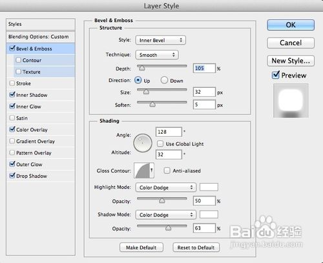The width and height of the screenshot is (323, 263).
Task: Click the Size slider handle
Action: pyautogui.click(x=146, y=92)
